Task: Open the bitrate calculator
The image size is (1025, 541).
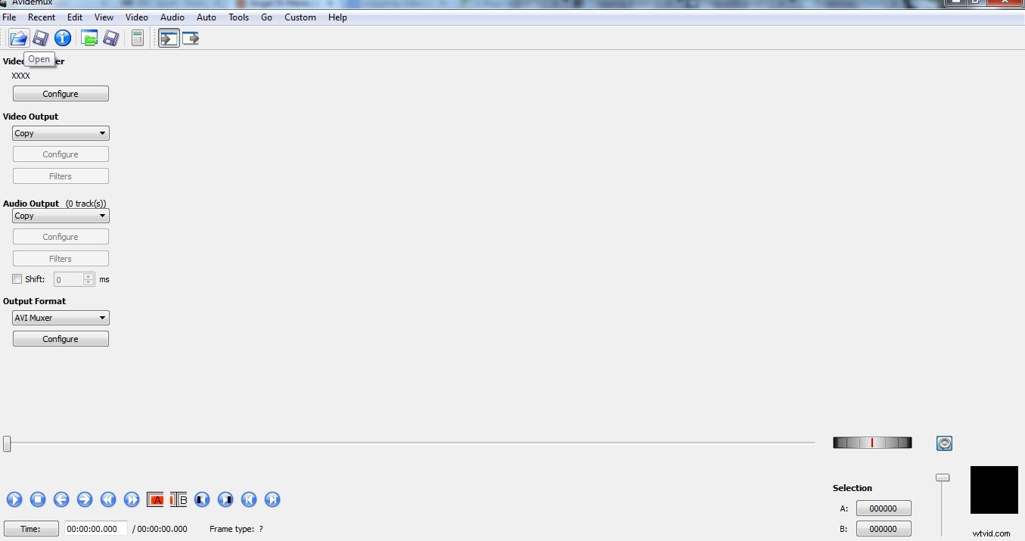Action: [x=137, y=38]
